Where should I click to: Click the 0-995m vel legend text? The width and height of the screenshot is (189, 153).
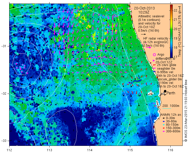pos(165,72)
